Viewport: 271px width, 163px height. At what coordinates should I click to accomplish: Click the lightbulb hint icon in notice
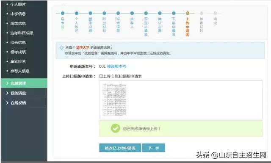click(61, 48)
